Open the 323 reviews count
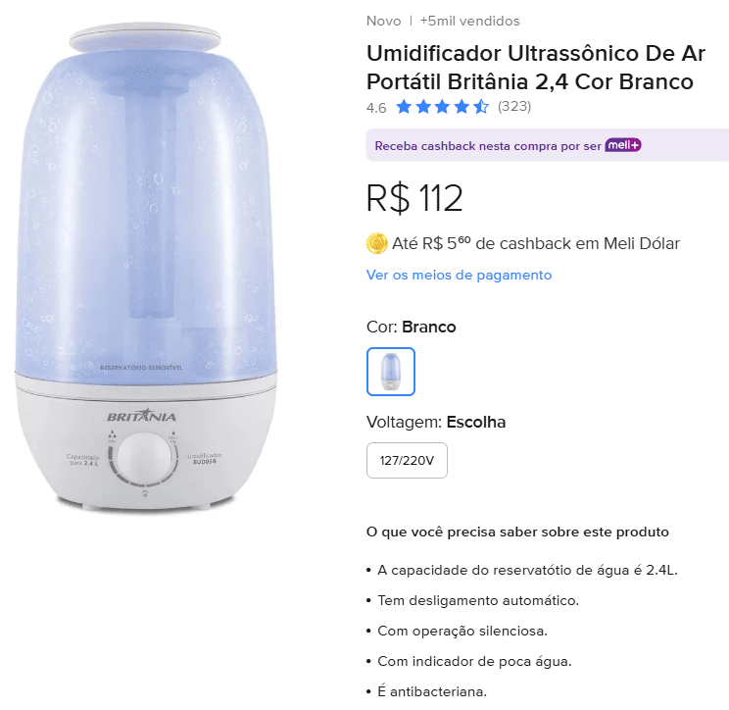729x710 pixels. 514,107
